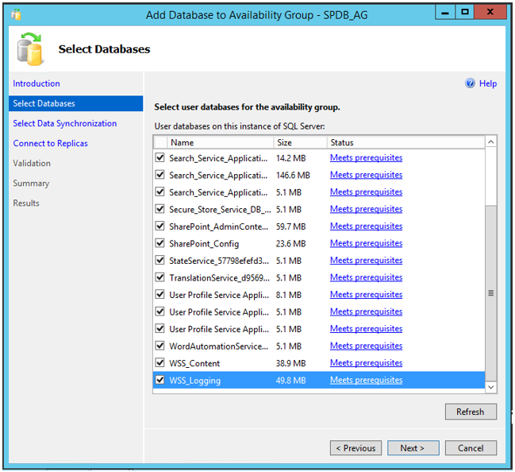Click the 59.7 MB size cell
515x472 pixels.
click(290, 226)
